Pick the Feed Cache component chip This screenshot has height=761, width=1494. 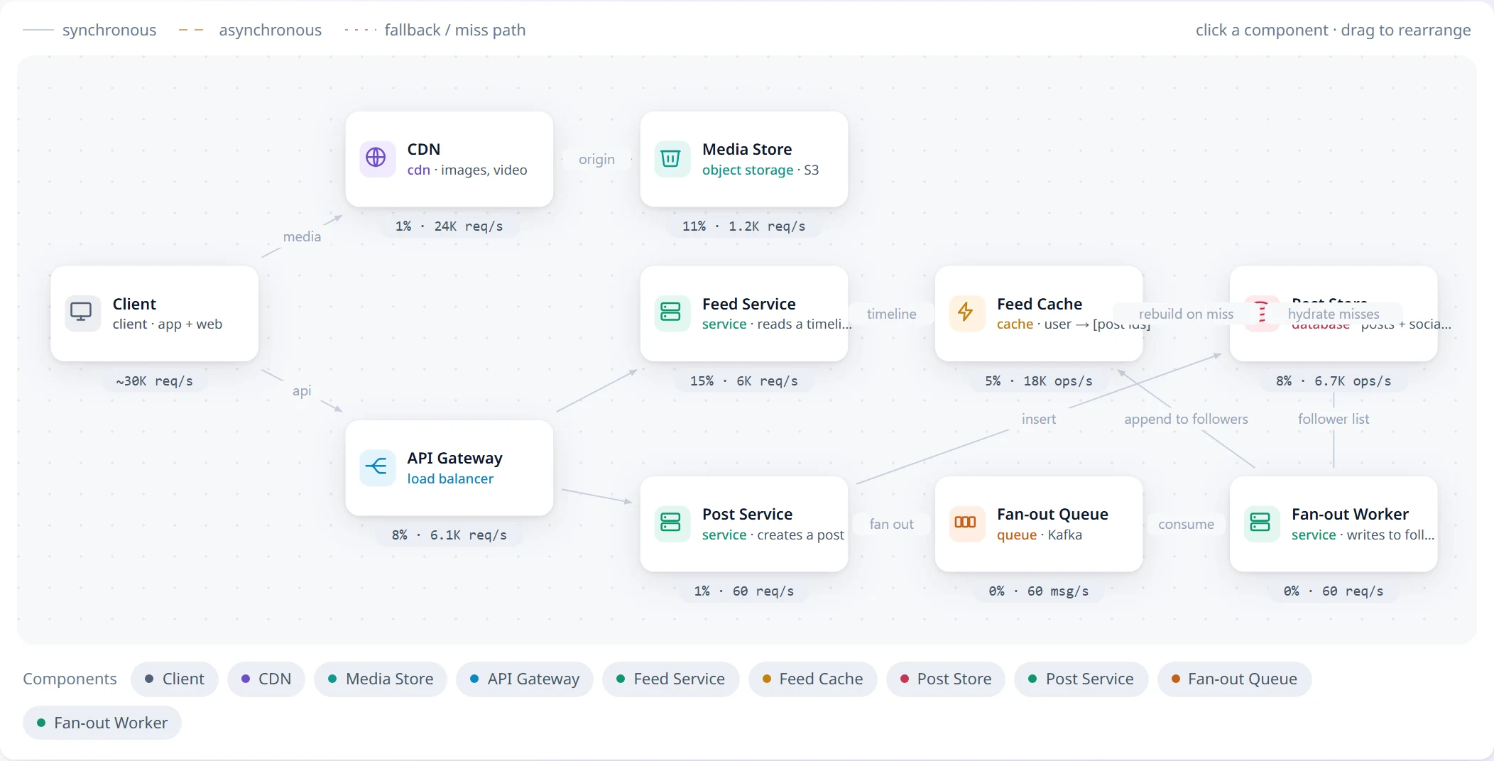[812, 679]
